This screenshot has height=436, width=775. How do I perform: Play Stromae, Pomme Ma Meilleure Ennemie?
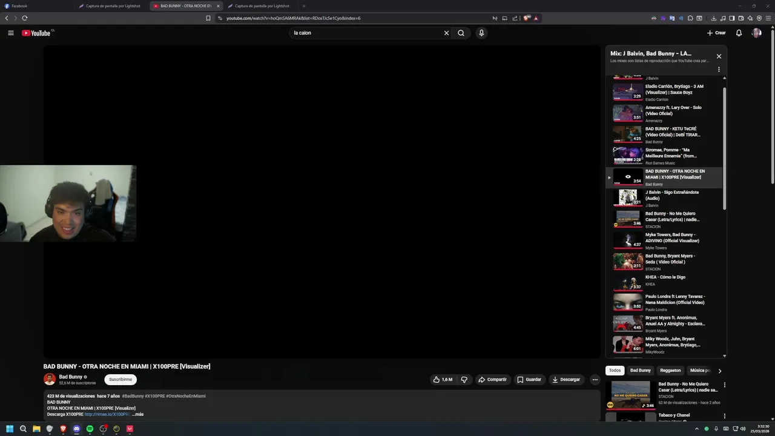point(664,156)
